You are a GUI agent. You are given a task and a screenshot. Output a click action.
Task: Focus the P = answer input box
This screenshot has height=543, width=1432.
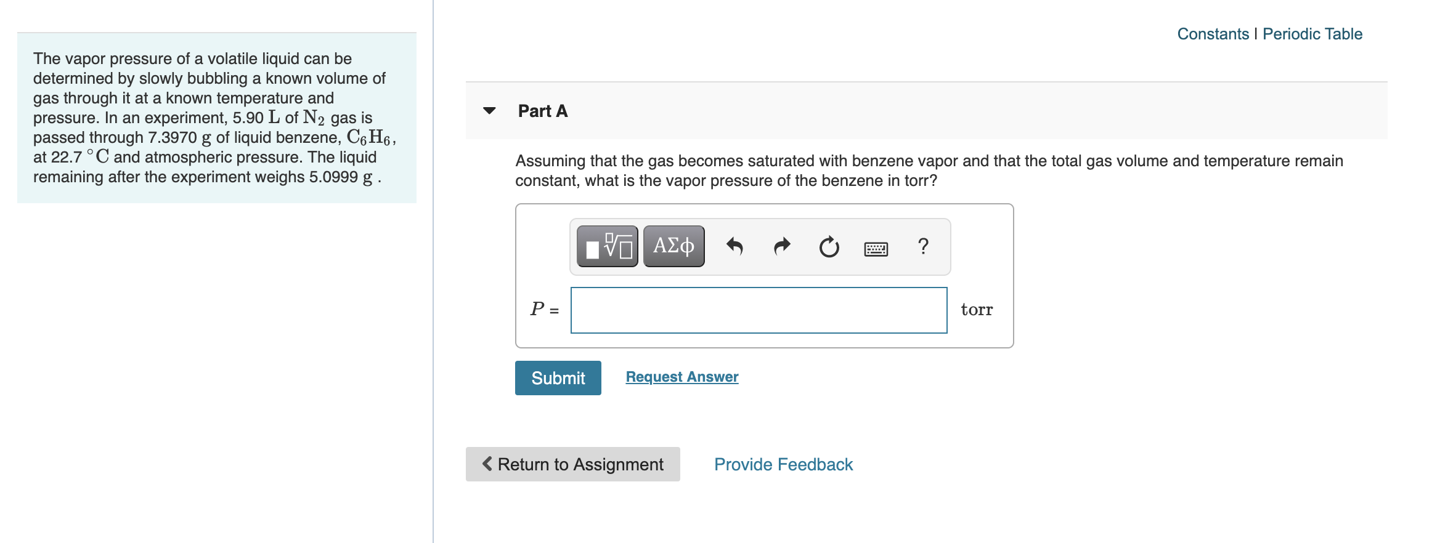tap(759, 310)
